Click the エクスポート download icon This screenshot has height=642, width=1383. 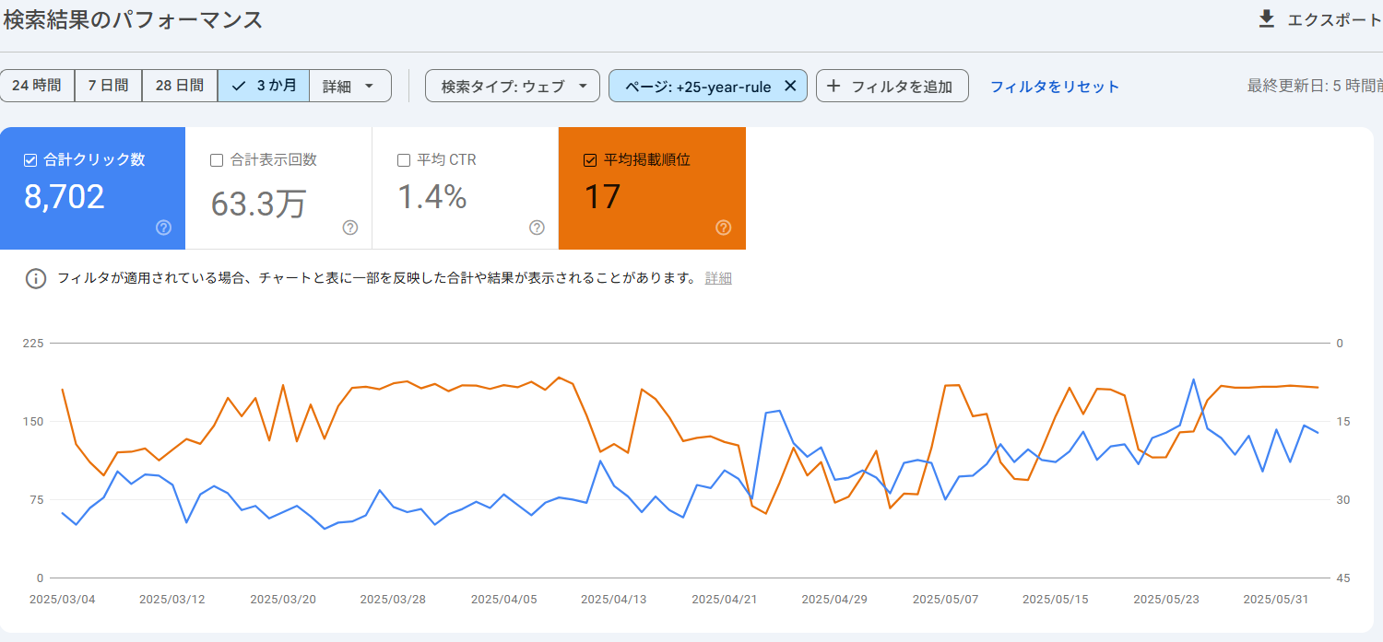(x=1269, y=17)
